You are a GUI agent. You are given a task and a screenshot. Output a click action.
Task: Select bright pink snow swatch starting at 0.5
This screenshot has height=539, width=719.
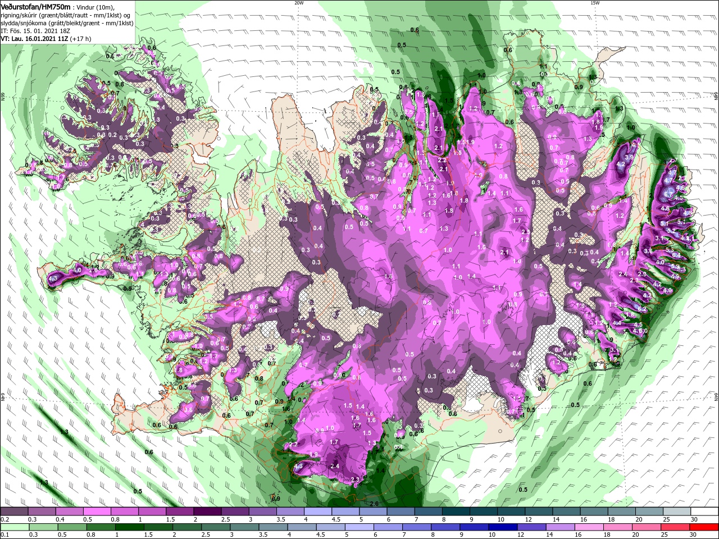pyautogui.click(x=97, y=511)
